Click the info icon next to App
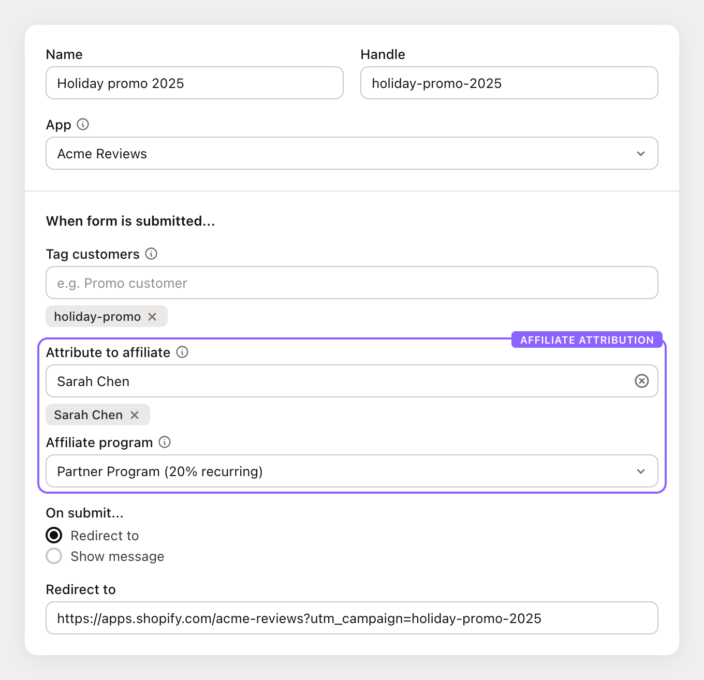The height and width of the screenshot is (680, 704). click(x=83, y=124)
